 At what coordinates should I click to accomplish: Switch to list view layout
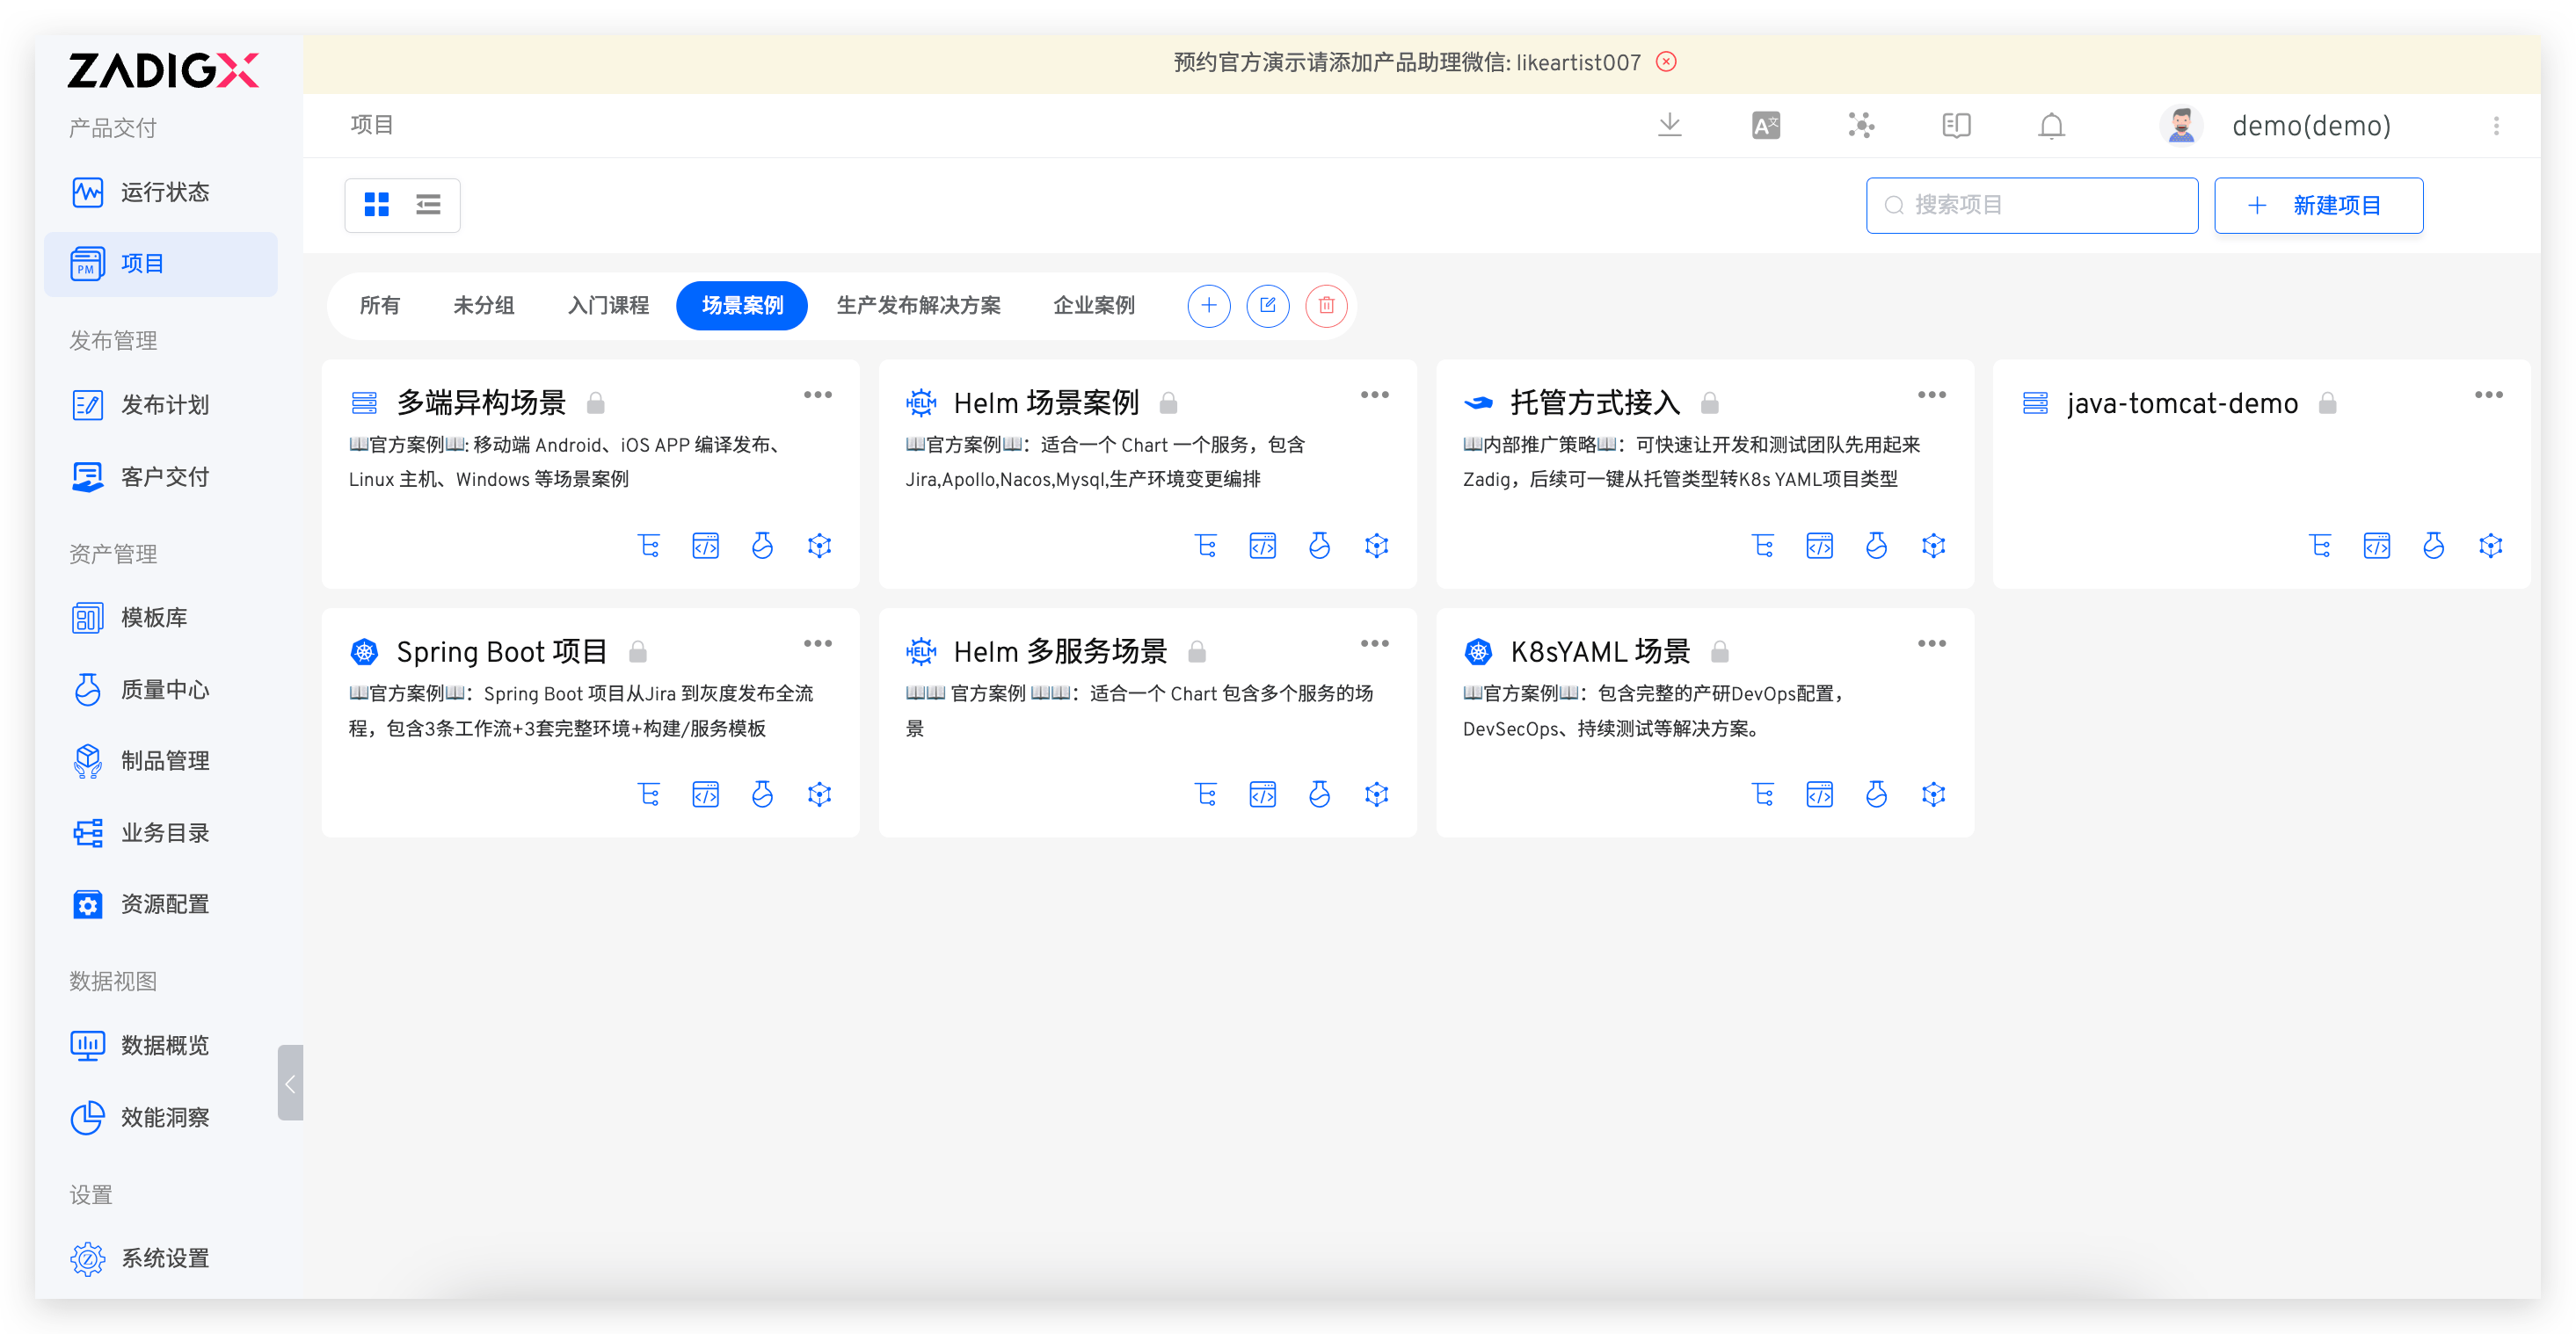pos(428,205)
